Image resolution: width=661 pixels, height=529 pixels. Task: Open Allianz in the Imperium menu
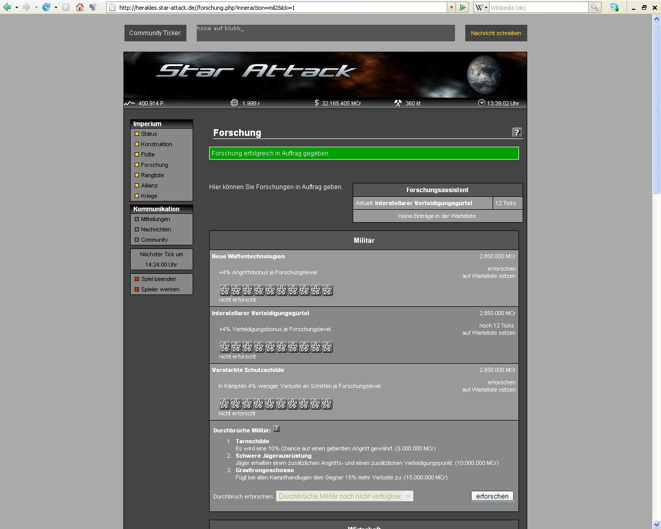pos(149,185)
